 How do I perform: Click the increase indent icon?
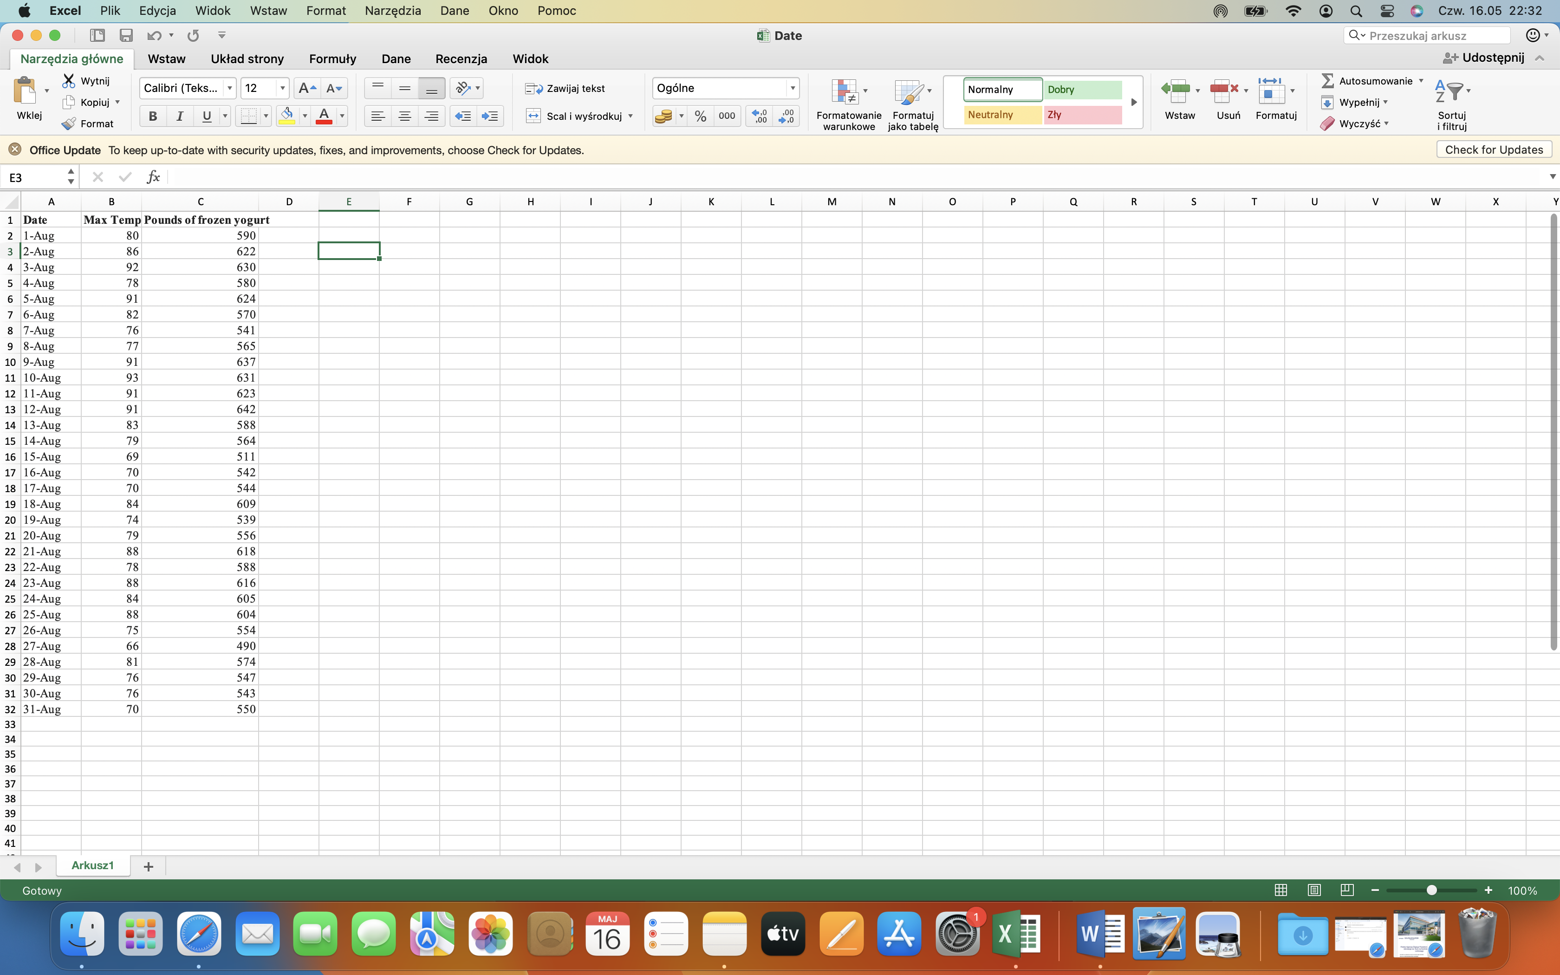click(x=490, y=116)
